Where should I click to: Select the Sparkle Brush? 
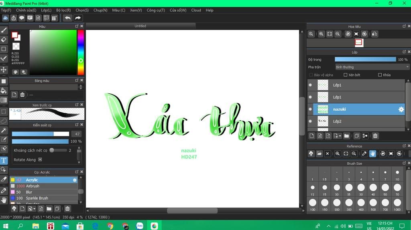(x=43, y=198)
